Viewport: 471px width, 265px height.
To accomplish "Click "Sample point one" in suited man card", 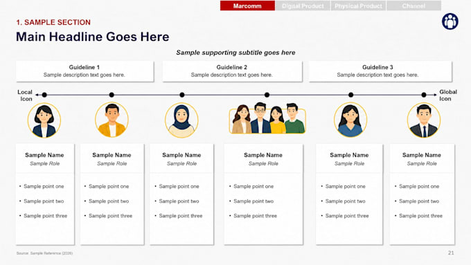I will click(419, 186).
